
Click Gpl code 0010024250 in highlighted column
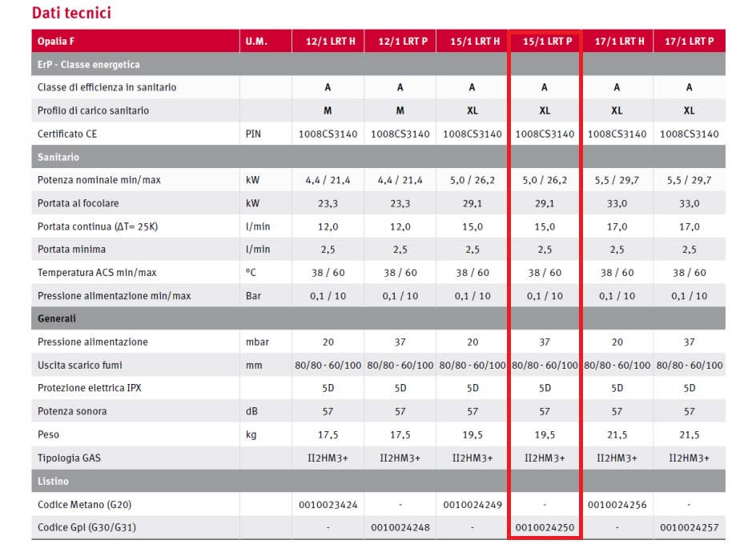545,528
